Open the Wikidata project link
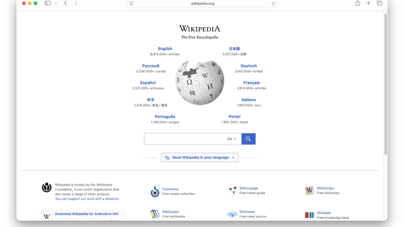The height and width of the screenshot is (227, 404). tap(324, 213)
